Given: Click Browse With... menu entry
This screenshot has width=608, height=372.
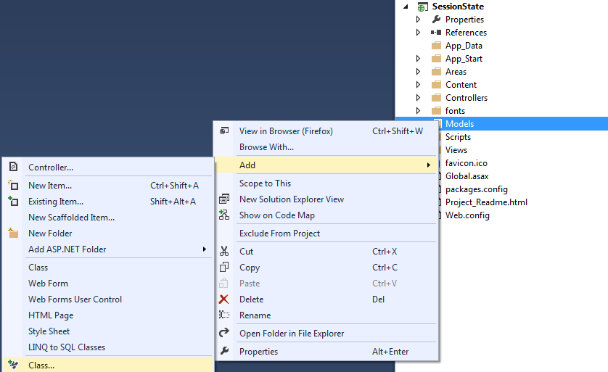Looking at the screenshot, I should point(266,147).
